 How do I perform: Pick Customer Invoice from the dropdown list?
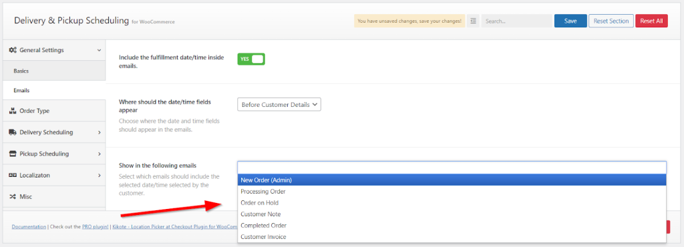click(x=452, y=236)
